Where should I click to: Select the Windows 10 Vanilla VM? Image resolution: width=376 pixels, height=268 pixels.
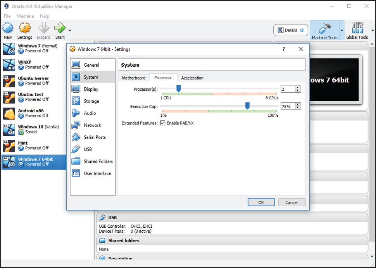tap(33, 130)
